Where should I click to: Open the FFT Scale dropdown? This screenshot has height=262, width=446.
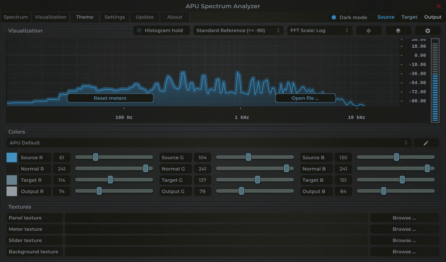tap(320, 31)
